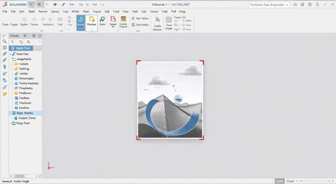Expand the 'Pote Tiet' tree node arrow

10,54
